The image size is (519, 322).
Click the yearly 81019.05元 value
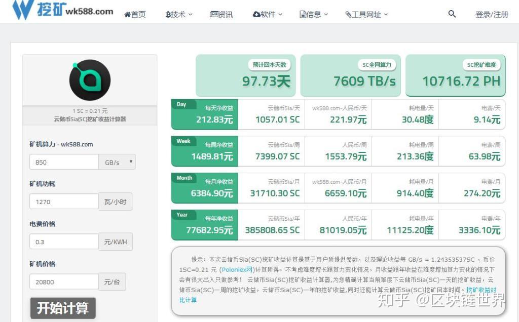tap(343, 230)
